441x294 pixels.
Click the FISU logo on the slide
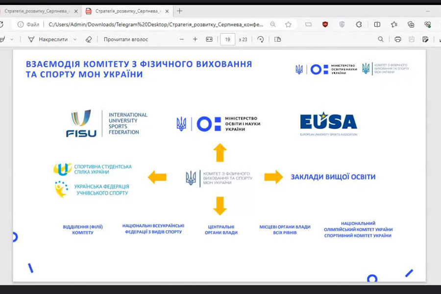coord(81,123)
